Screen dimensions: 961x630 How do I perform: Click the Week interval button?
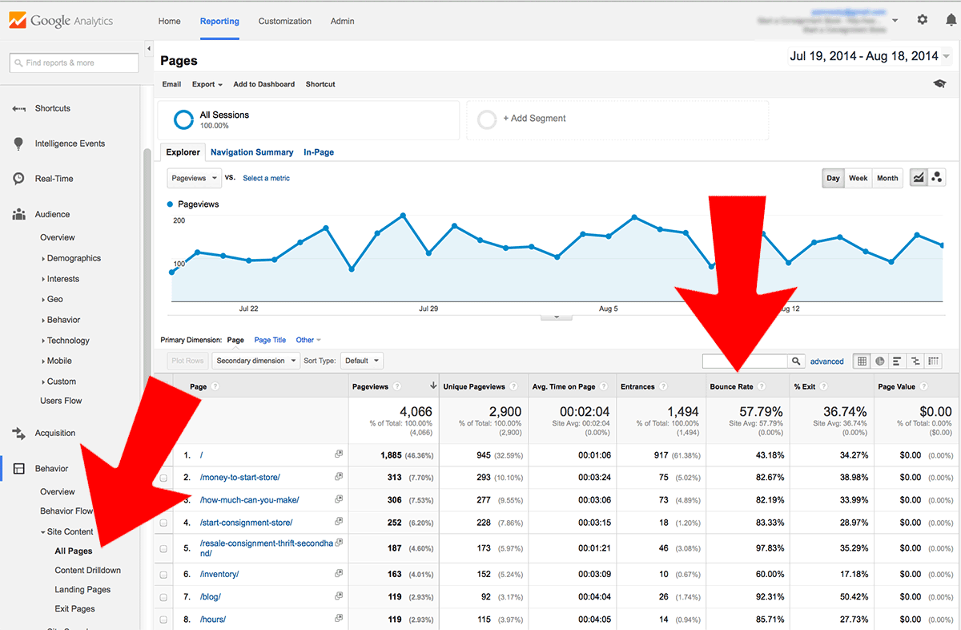[x=858, y=178]
